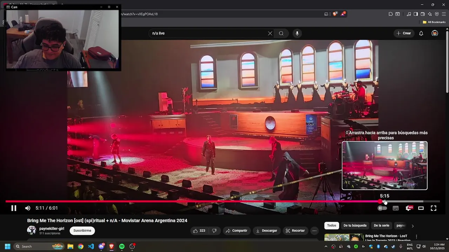Focus the YouTube search input field
The image size is (449, 252).
(x=209, y=33)
